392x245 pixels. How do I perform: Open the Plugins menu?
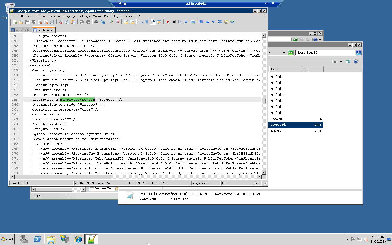117,16
